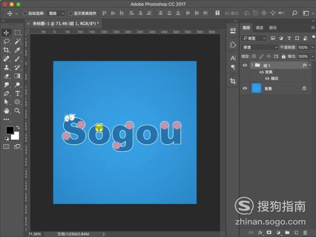The height and width of the screenshot is (237, 316).
Task: Collapse the 组 1 effects list
Action: [310, 65]
